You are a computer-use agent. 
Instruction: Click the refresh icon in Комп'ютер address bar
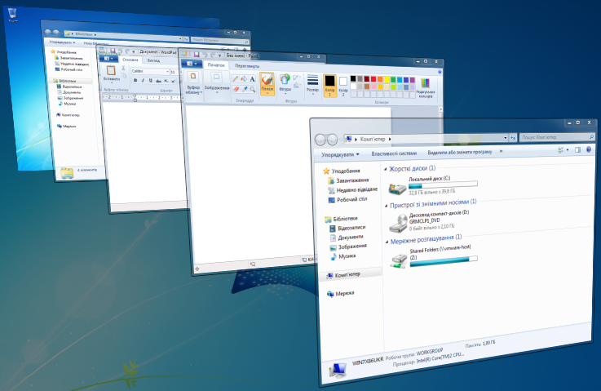(513, 138)
